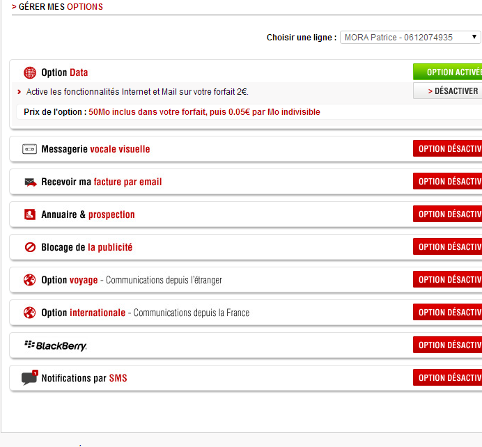Viewport: 482px width, 447px height.
Task: Click the red arrow bullet before Active les fonctionnalités
Action: (20, 92)
